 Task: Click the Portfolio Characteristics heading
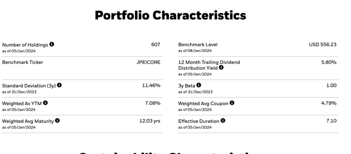[x=170, y=15]
